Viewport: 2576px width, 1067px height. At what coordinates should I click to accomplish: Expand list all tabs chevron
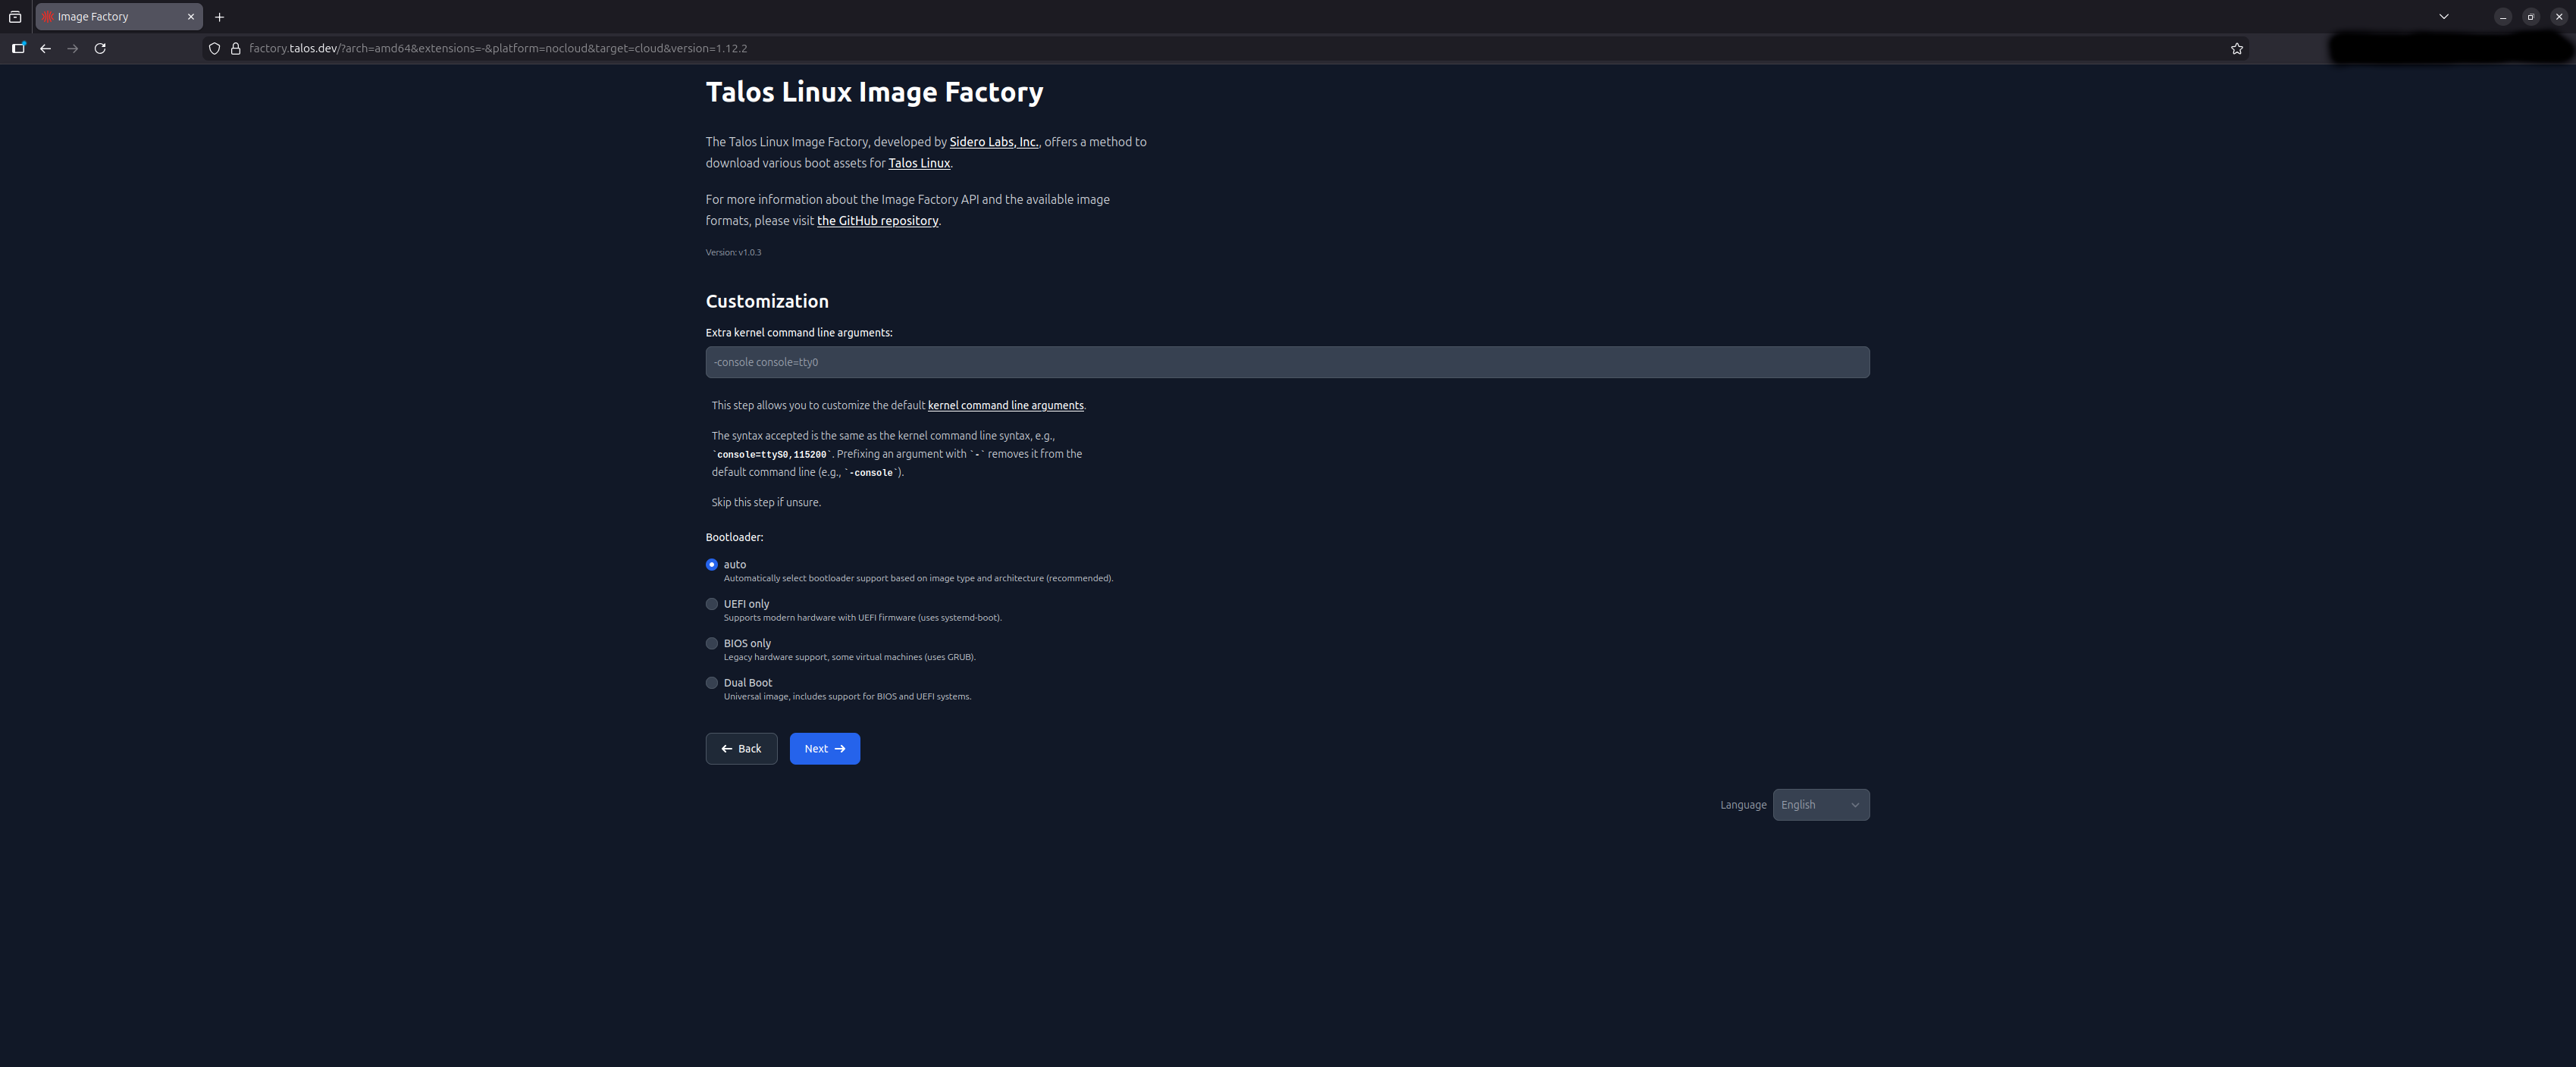coord(2443,17)
